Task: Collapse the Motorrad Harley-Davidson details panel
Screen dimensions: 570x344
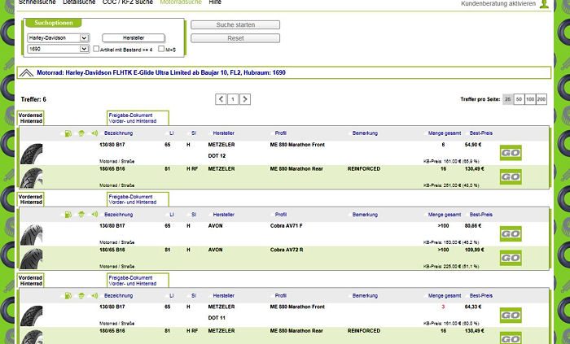Action: [26, 73]
